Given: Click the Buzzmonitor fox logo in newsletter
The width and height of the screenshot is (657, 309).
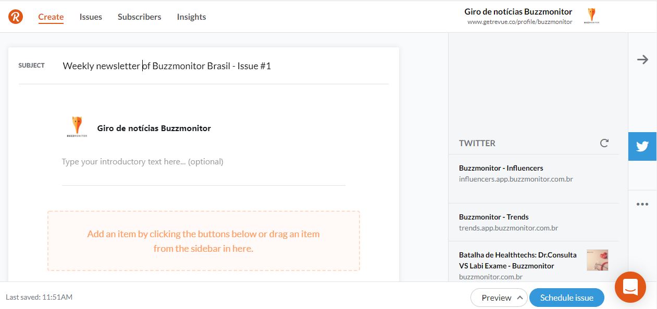Looking at the screenshot, I should tap(77, 127).
